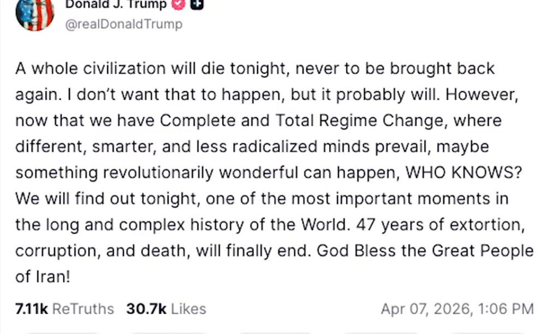
Task: Click the @realDonaldTrump handle
Action: 124,24
